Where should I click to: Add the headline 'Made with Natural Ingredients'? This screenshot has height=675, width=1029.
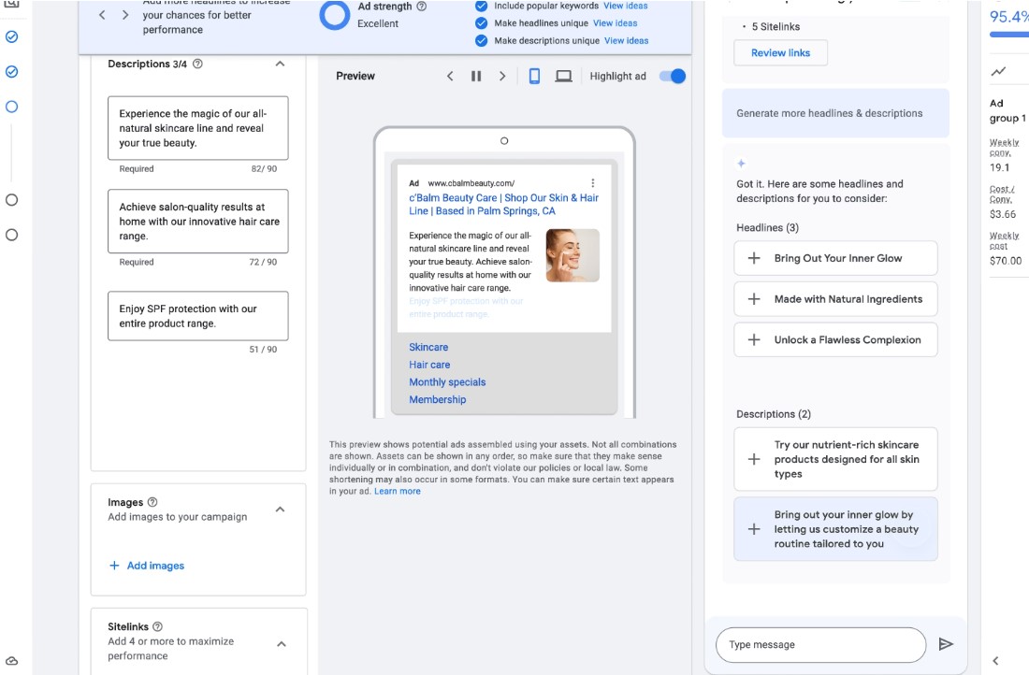tap(835, 299)
